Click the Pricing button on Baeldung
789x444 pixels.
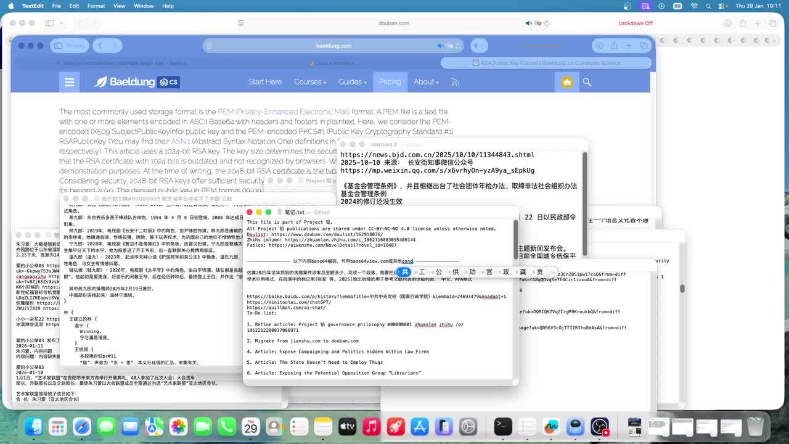pyautogui.click(x=390, y=82)
